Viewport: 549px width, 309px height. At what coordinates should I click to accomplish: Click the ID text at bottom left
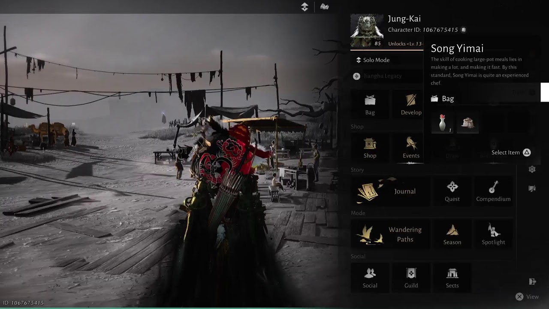pos(23,303)
